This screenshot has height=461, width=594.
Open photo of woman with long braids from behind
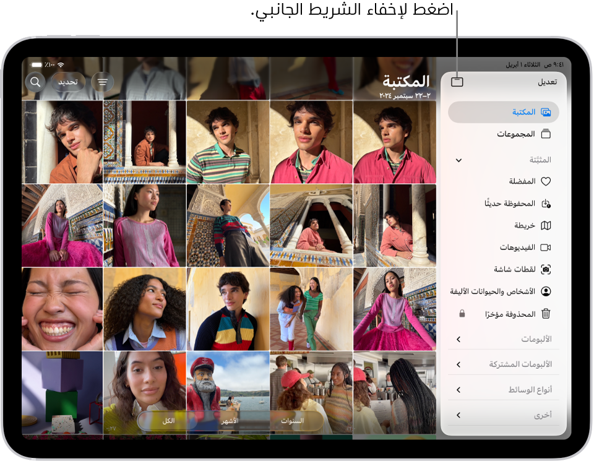395,392
